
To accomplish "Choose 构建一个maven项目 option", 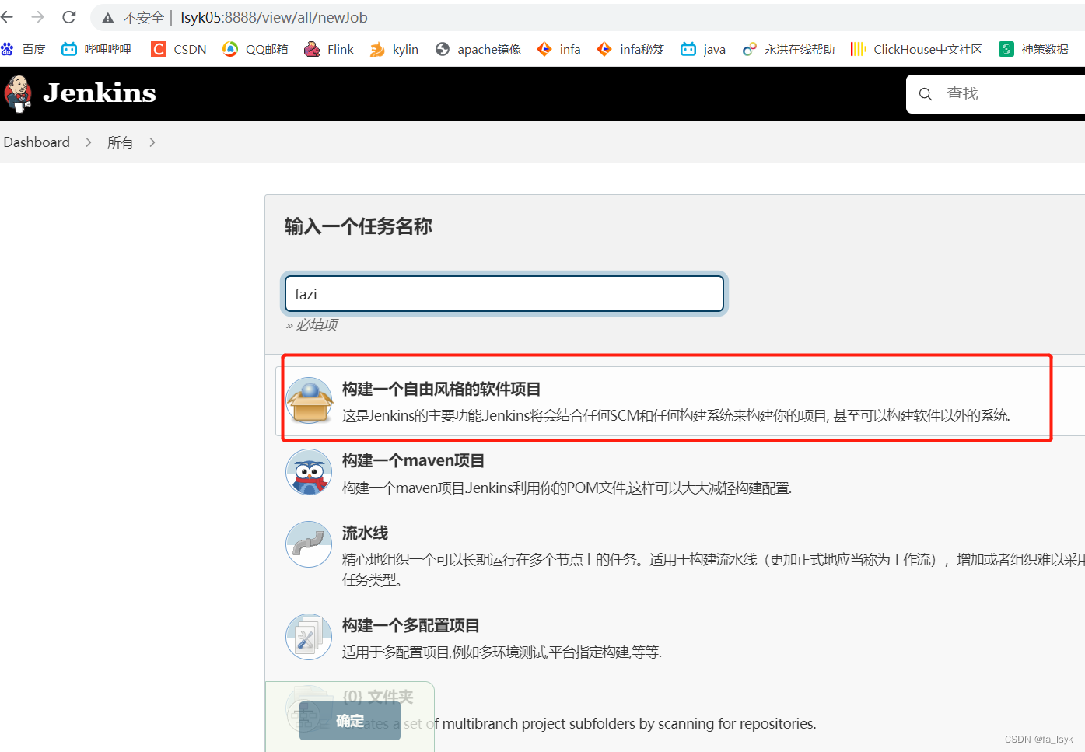I will 413,460.
